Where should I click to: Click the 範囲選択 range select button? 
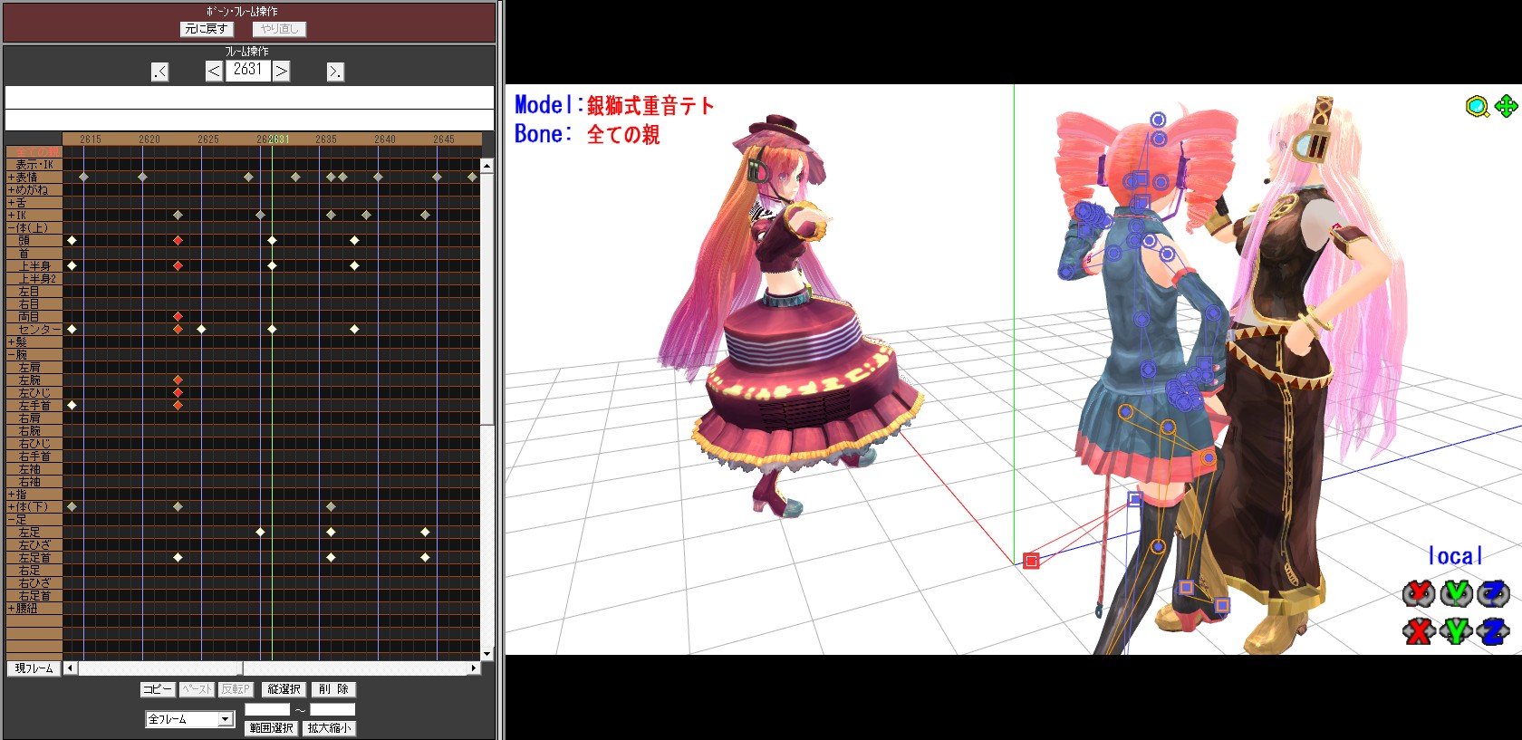271,728
